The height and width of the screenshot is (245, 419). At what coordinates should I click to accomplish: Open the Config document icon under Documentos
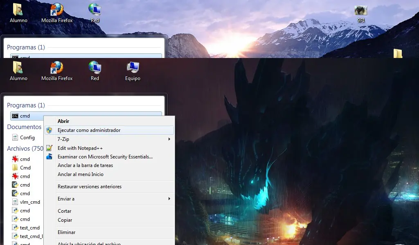[15, 138]
